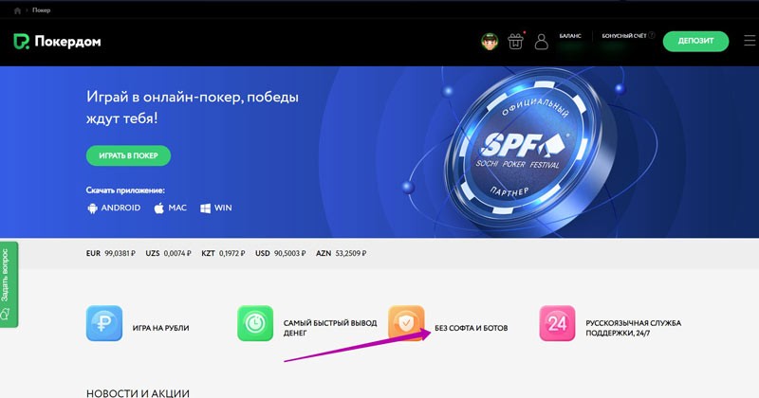The width and height of the screenshot is (759, 398).
Task: Click the 24/7 support icon
Action: [557, 323]
